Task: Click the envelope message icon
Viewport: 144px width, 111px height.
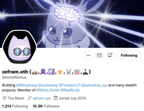Action: coord(99,55)
